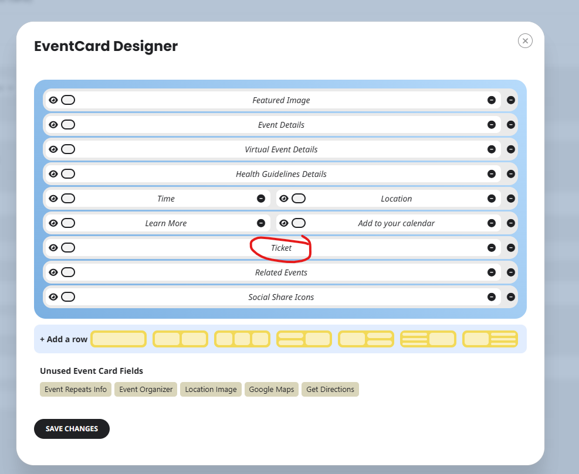Delete the Ticket row using the outer minus icon
Viewport: 579px width, 474px height.
coord(511,247)
